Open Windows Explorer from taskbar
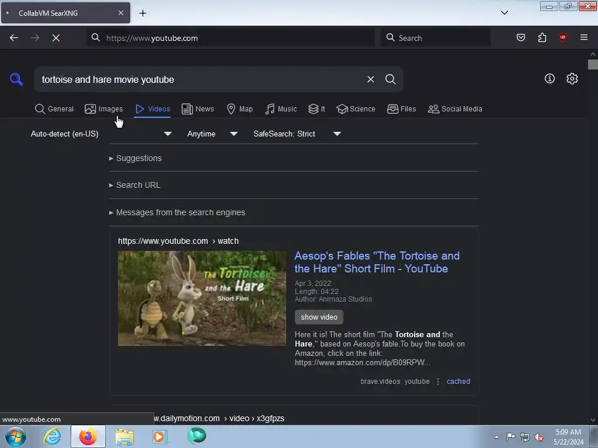This screenshot has height=448, width=598. click(x=124, y=436)
